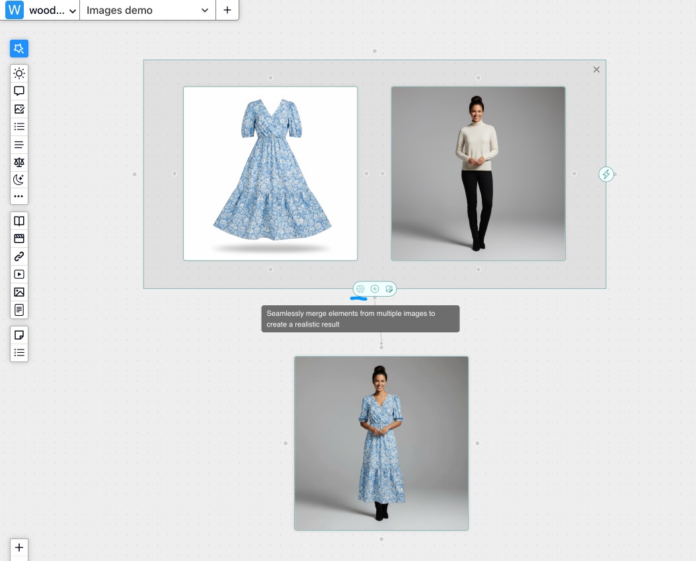Select the link embed tool
Screen dimensions: 696x561
(19, 256)
